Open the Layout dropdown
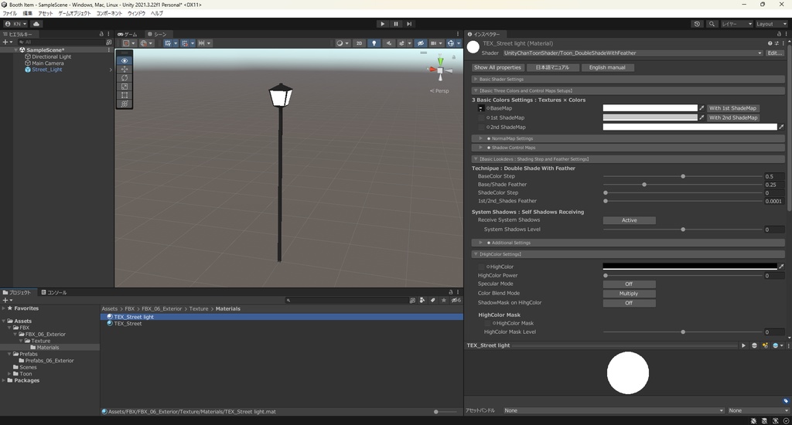 (x=771, y=24)
